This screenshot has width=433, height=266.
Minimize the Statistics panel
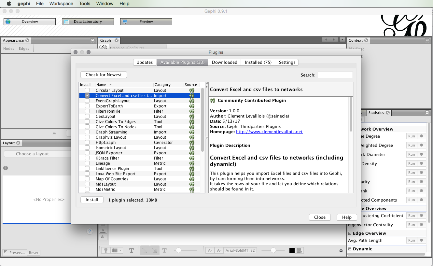coord(427,113)
